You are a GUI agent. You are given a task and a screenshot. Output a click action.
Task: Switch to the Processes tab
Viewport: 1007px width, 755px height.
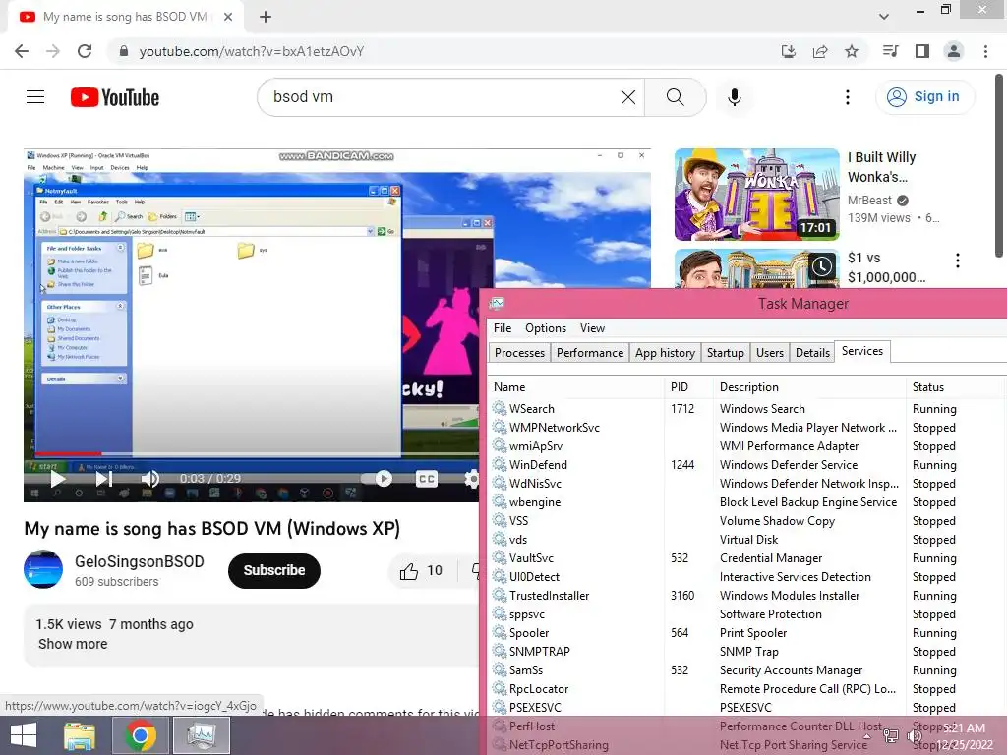[519, 353]
